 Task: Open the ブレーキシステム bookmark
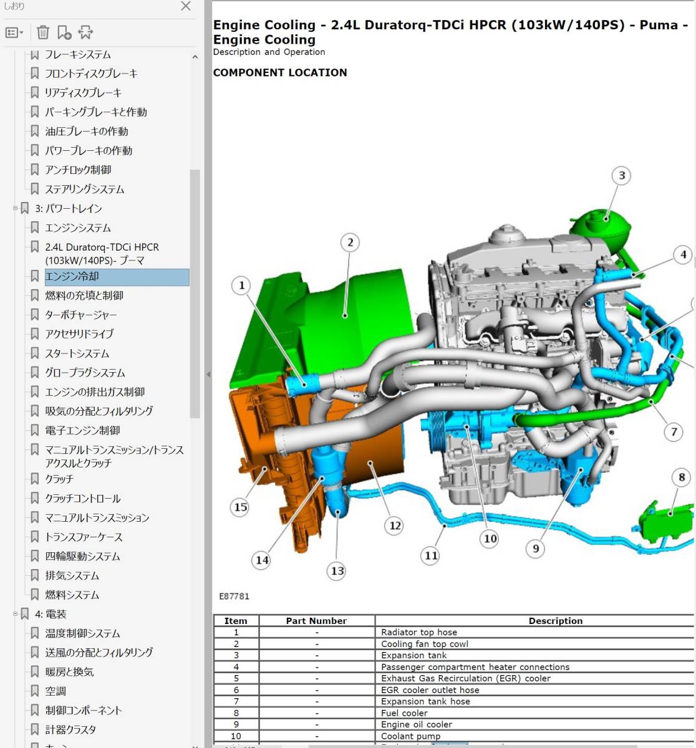coord(78,54)
